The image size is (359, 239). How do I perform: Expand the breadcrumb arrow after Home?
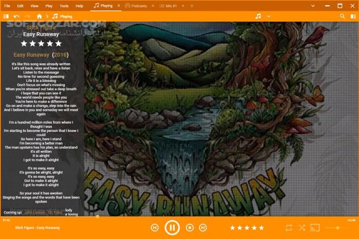point(47,16)
